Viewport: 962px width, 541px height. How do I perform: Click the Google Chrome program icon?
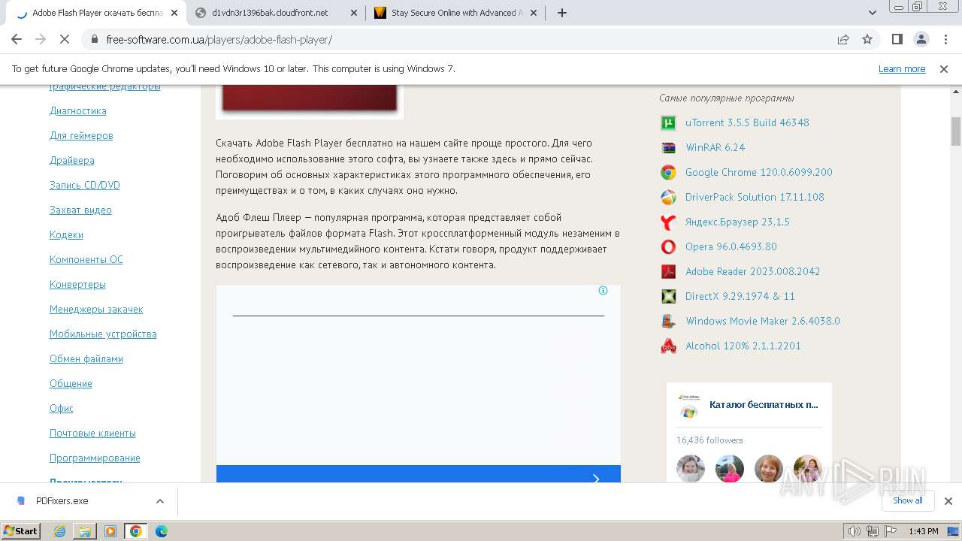click(x=668, y=173)
